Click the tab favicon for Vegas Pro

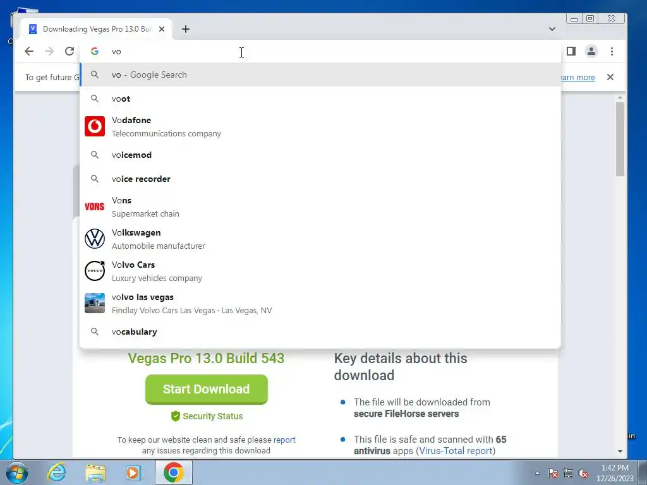click(x=33, y=29)
